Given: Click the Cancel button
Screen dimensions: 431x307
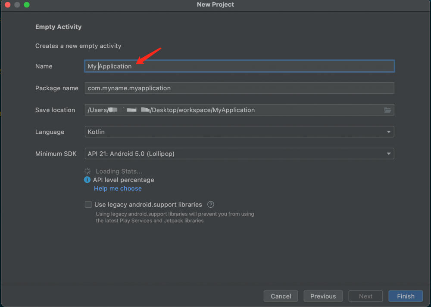Looking at the screenshot, I should (x=281, y=296).
